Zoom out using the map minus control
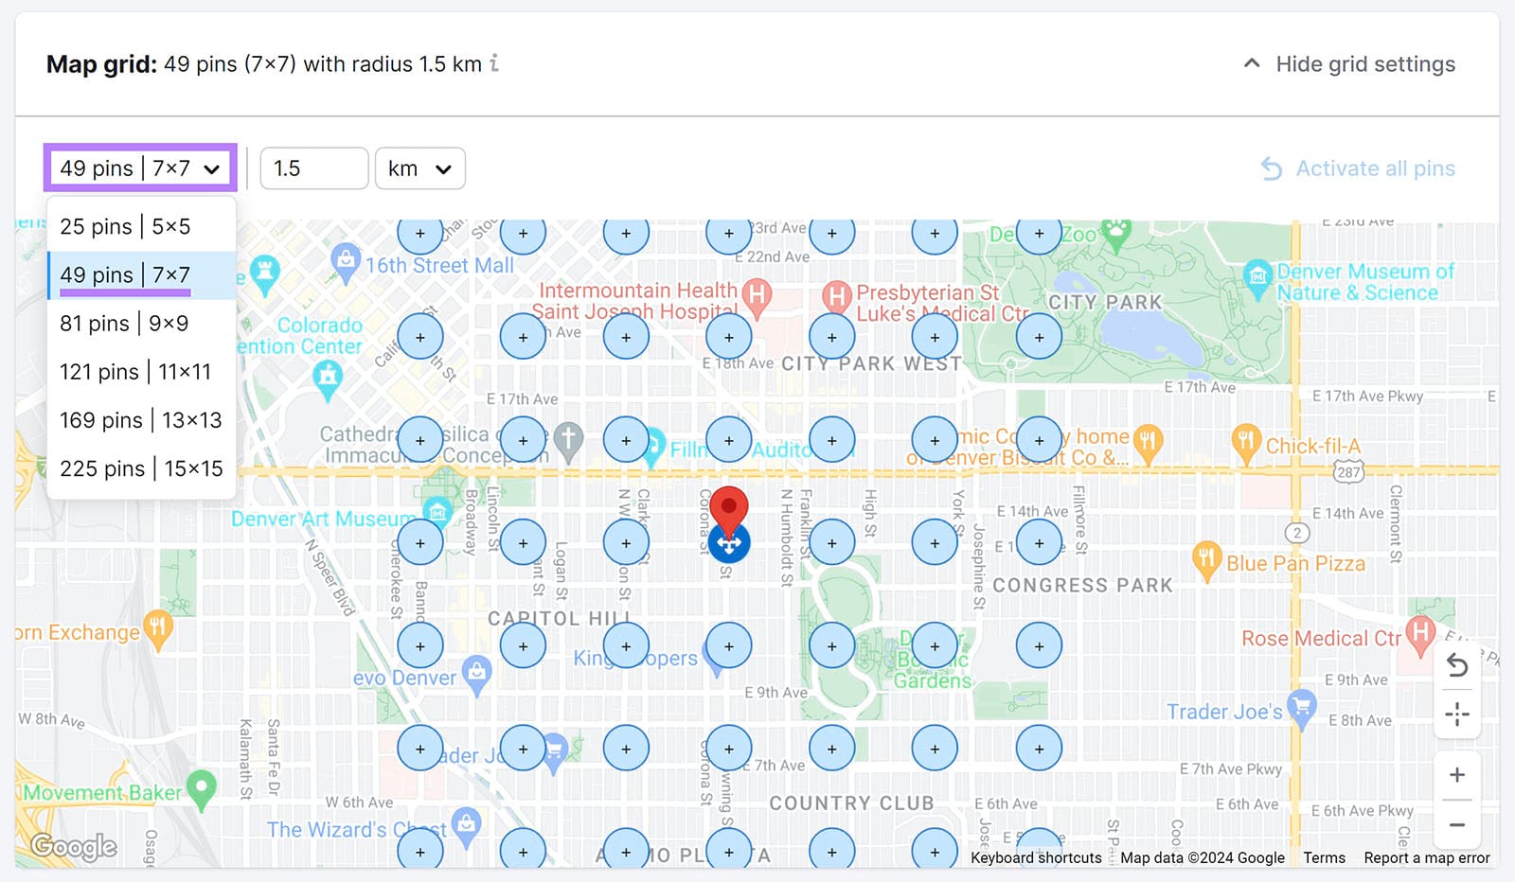 coord(1456,824)
